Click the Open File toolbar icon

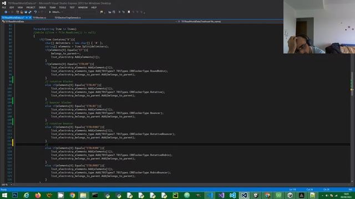tap(22, 12)
